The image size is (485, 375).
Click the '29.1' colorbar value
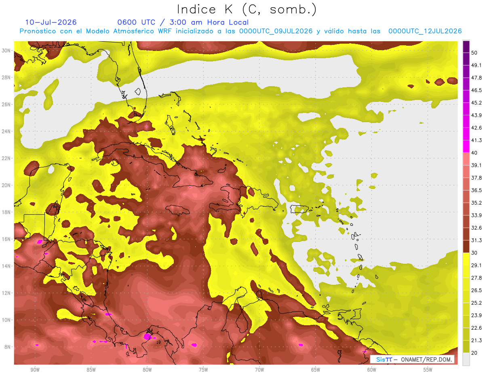(x=476, y=265)
